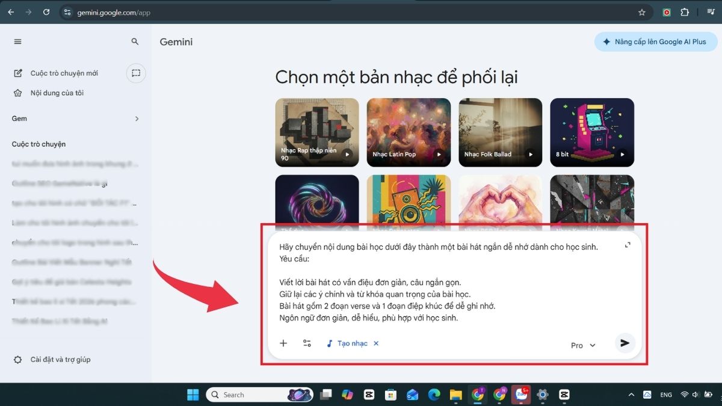Expand the prompt box with the fullscreen icon
The image size is (722, 406).
point(628,245)
